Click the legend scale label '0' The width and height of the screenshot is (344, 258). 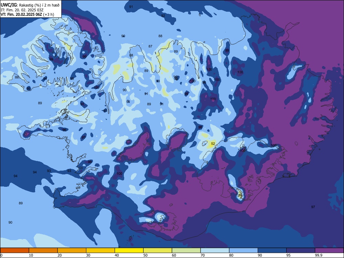pyautogui.click(x=1, y=255)
